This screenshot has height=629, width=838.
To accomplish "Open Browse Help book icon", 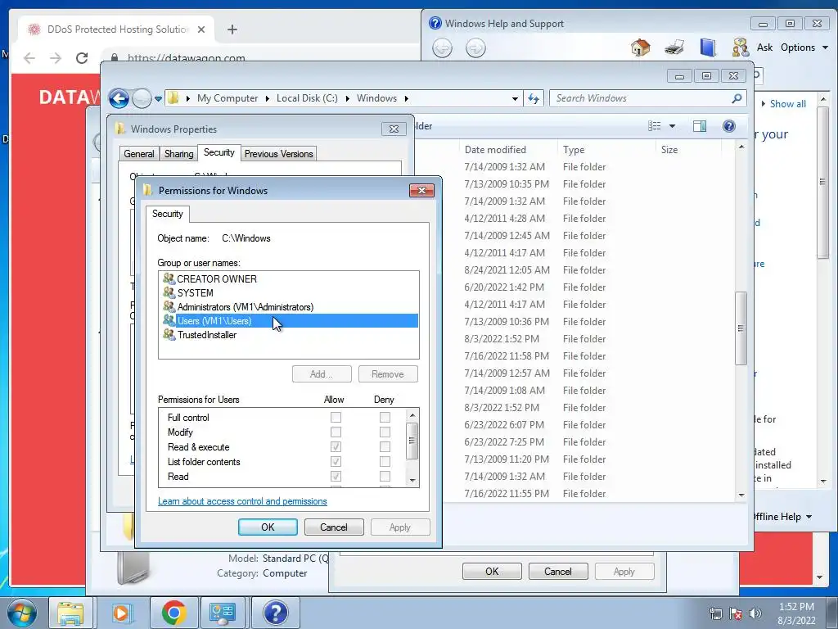I will [708, 48].
